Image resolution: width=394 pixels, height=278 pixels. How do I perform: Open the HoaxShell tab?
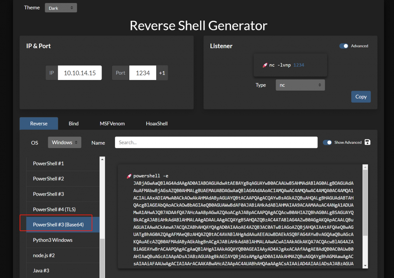tap(157, 123)
